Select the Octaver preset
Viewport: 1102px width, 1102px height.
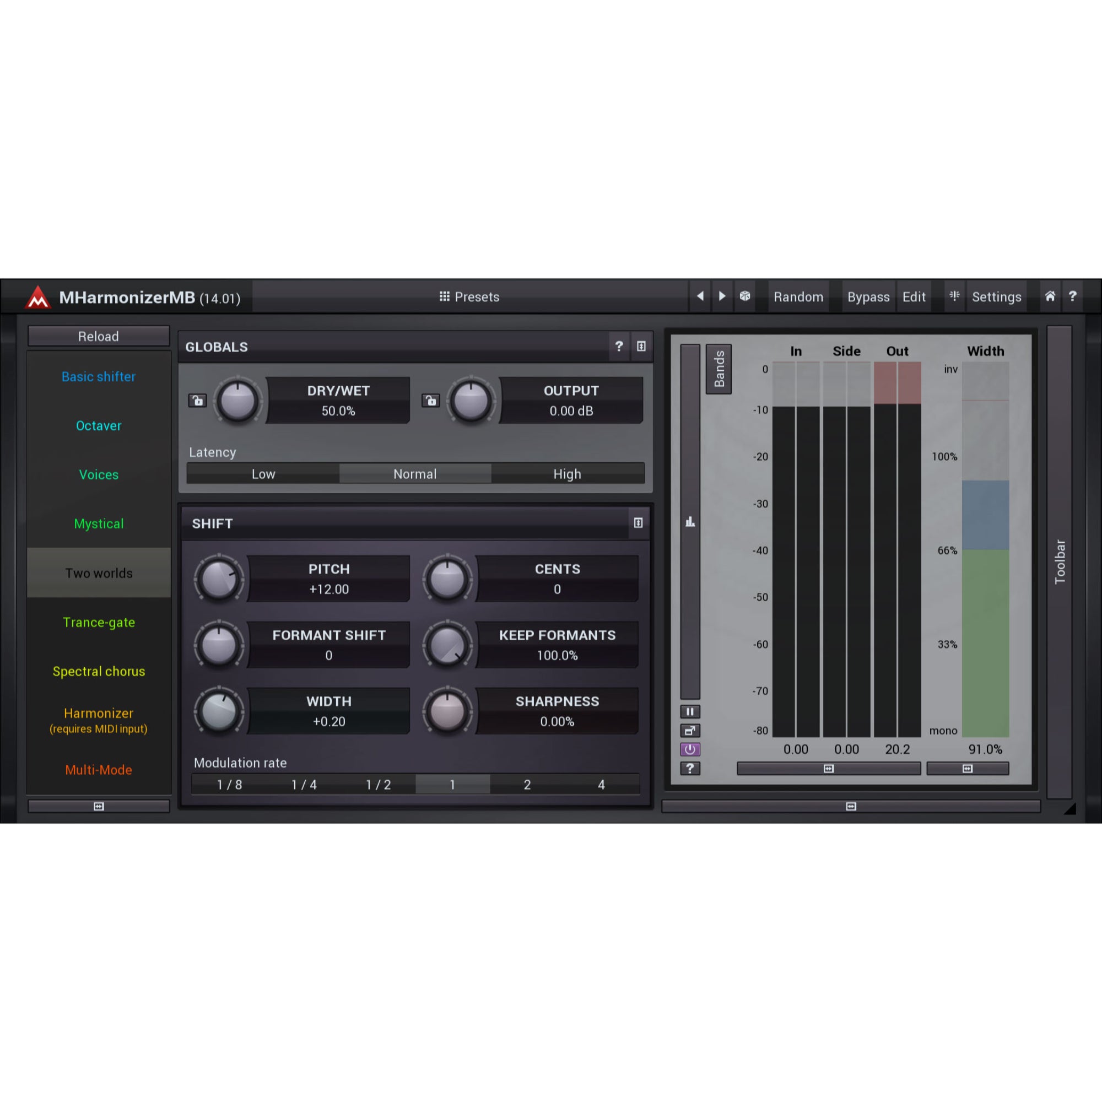(99, 425)
